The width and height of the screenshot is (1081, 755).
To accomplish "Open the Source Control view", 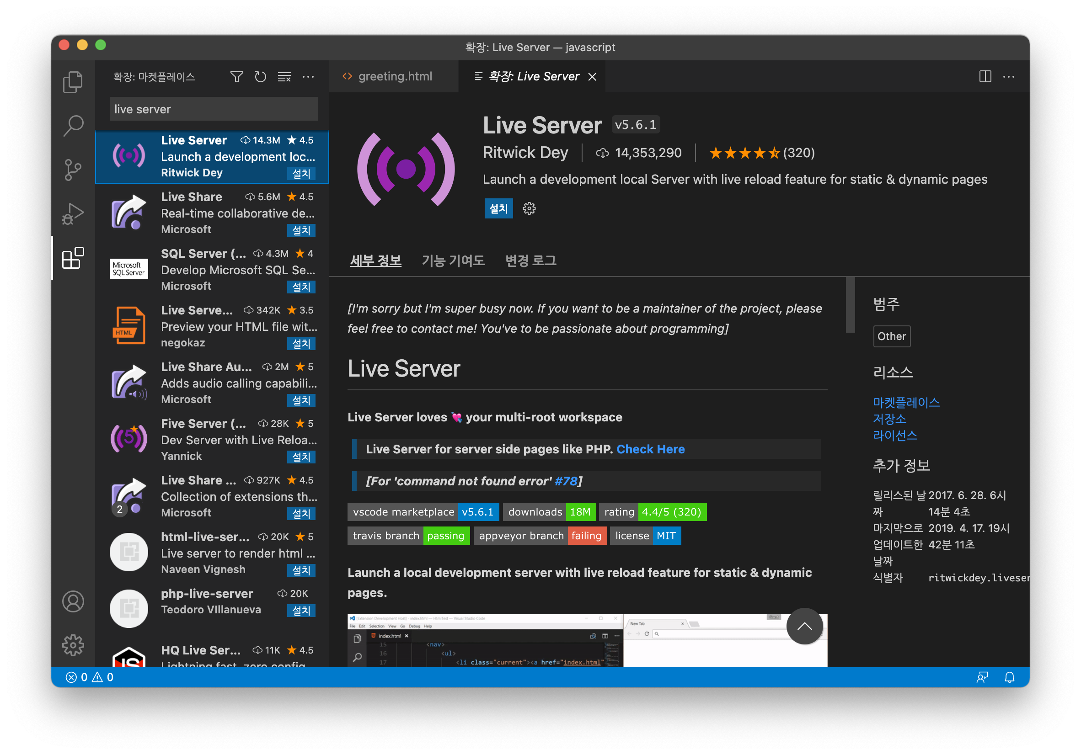I will click(73, 170).
